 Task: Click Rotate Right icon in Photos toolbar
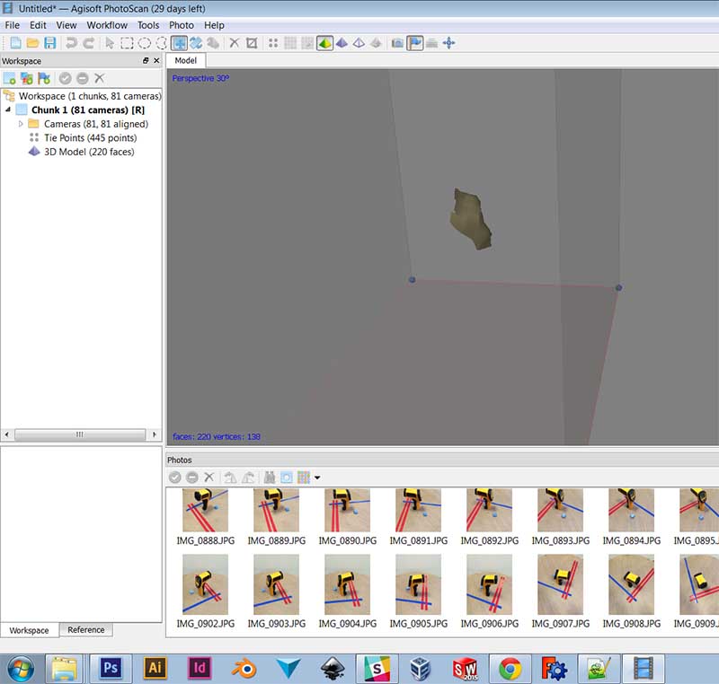248,478
